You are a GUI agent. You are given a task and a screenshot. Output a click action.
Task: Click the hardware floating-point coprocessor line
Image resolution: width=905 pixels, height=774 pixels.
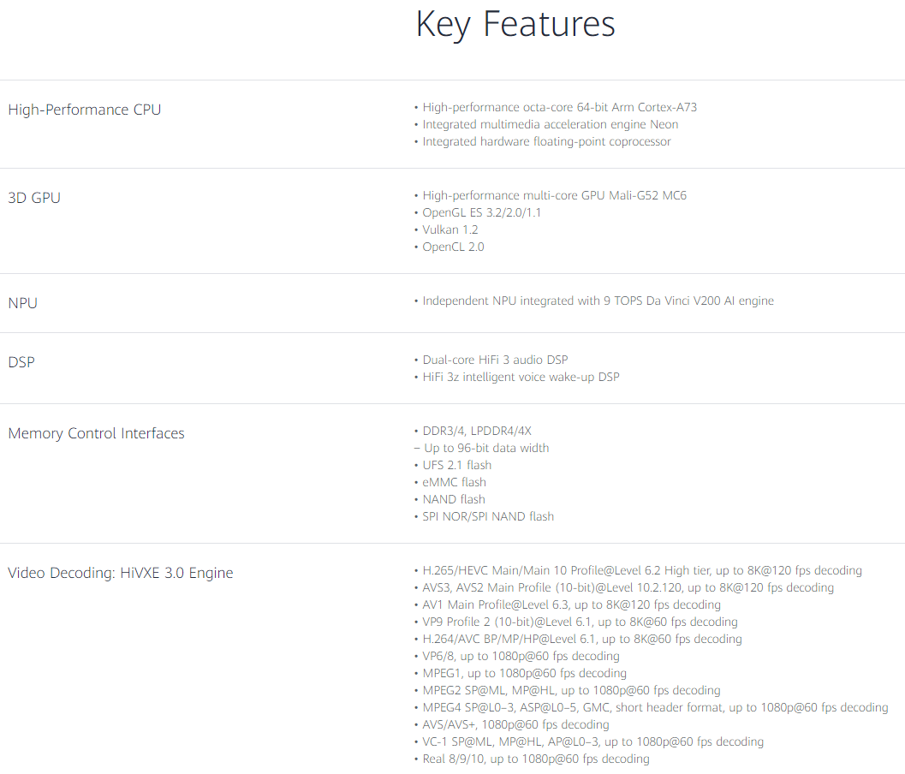coord(546,141)
